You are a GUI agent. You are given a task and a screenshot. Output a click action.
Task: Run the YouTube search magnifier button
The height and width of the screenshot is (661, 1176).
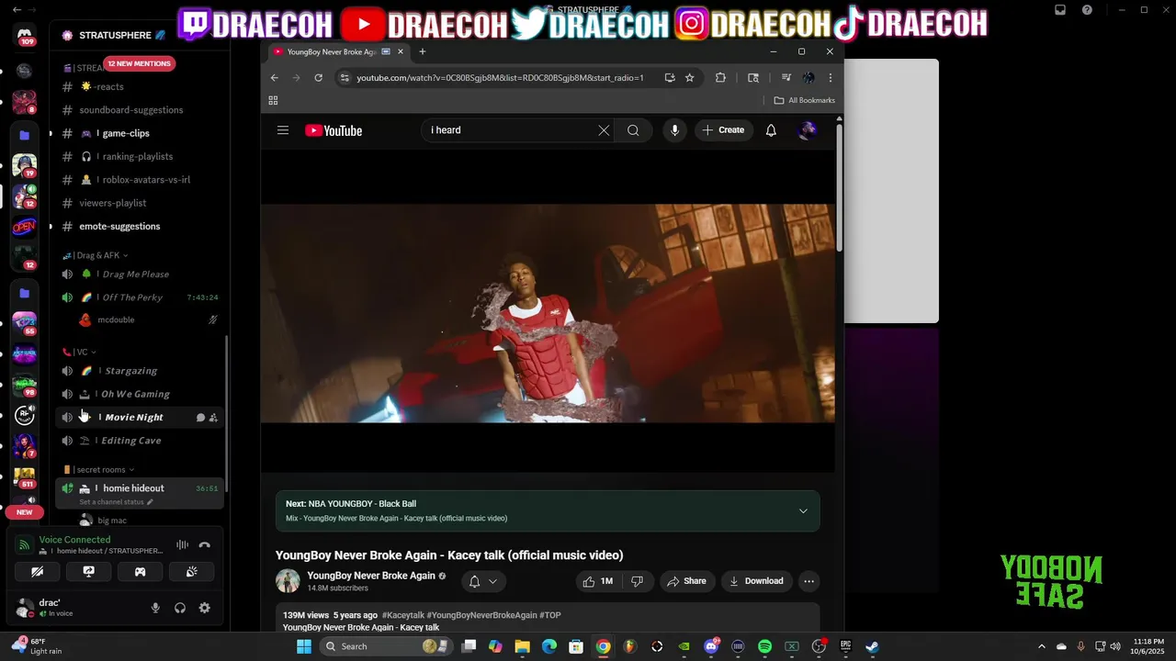[x=633, y=130]
